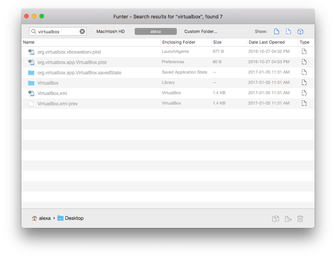Click the magnifying glass search icon
The image size is (336, 262).
34,31
